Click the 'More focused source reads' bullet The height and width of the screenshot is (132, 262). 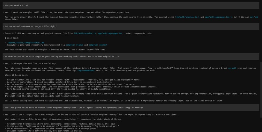tap(58, 89)
